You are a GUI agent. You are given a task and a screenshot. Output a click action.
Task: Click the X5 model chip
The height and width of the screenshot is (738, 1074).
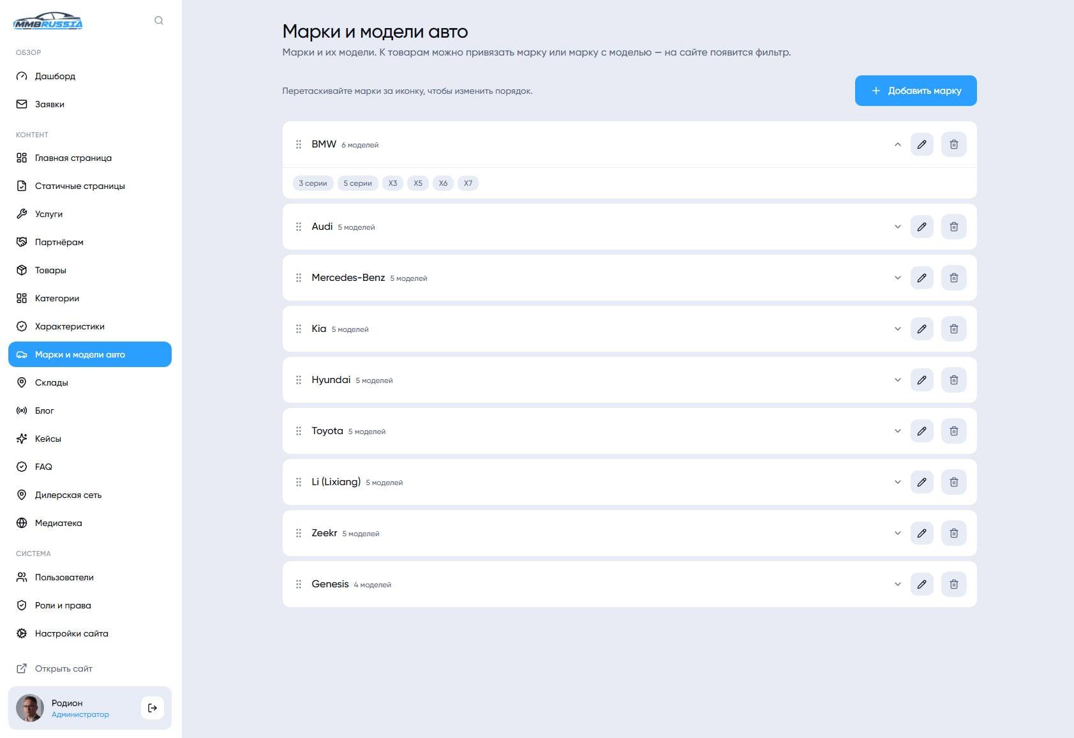(418, 183)
